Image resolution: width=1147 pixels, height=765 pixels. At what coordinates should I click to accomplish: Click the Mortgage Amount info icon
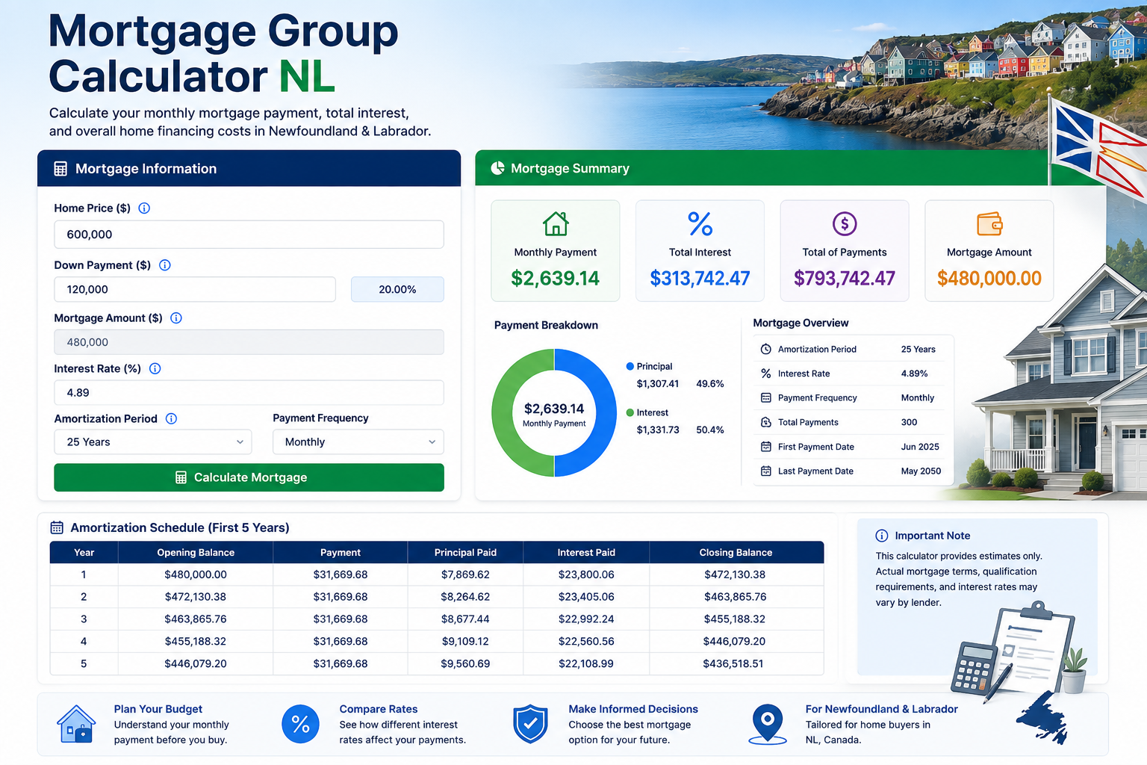176,318
